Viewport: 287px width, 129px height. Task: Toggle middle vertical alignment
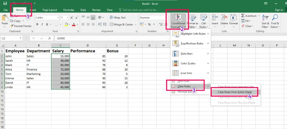(x=88, y=18)
